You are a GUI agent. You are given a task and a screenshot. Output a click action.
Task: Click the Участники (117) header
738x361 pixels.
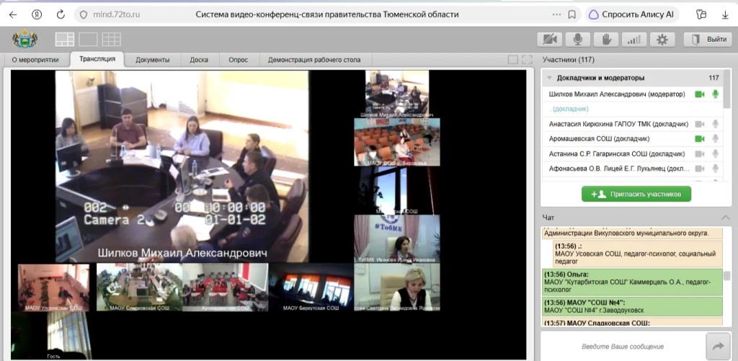tap(568, 60)
